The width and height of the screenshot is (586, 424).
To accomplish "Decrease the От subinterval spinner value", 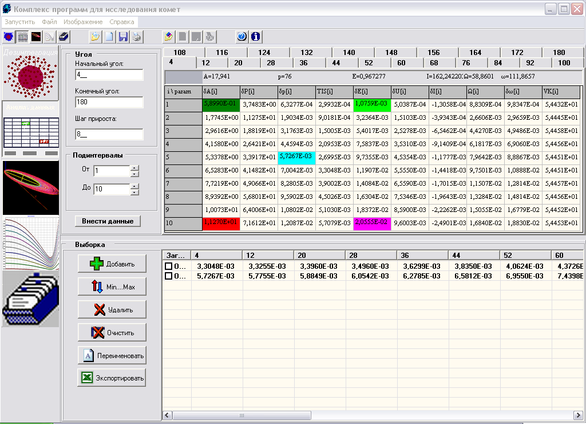I will 134,174.
